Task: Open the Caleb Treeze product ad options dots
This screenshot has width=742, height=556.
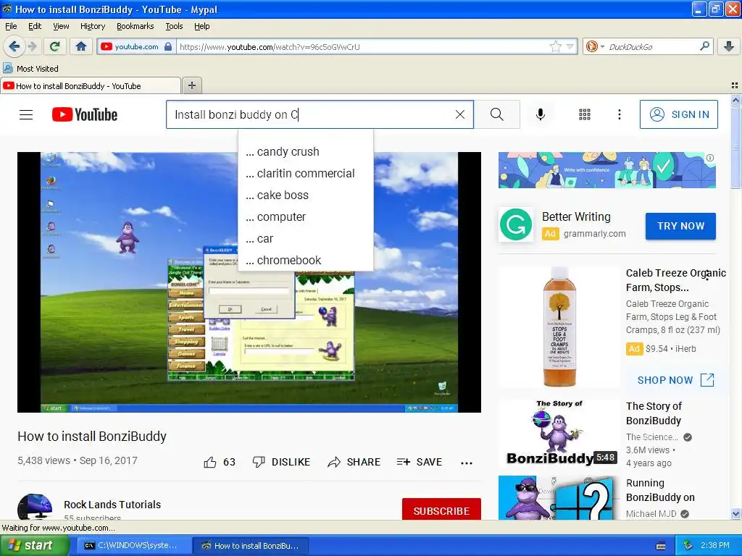Action: (707, 275)
